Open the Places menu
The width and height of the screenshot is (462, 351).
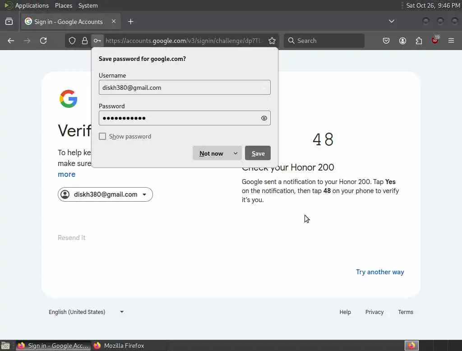pyautogui.click(x=63, y=5)
